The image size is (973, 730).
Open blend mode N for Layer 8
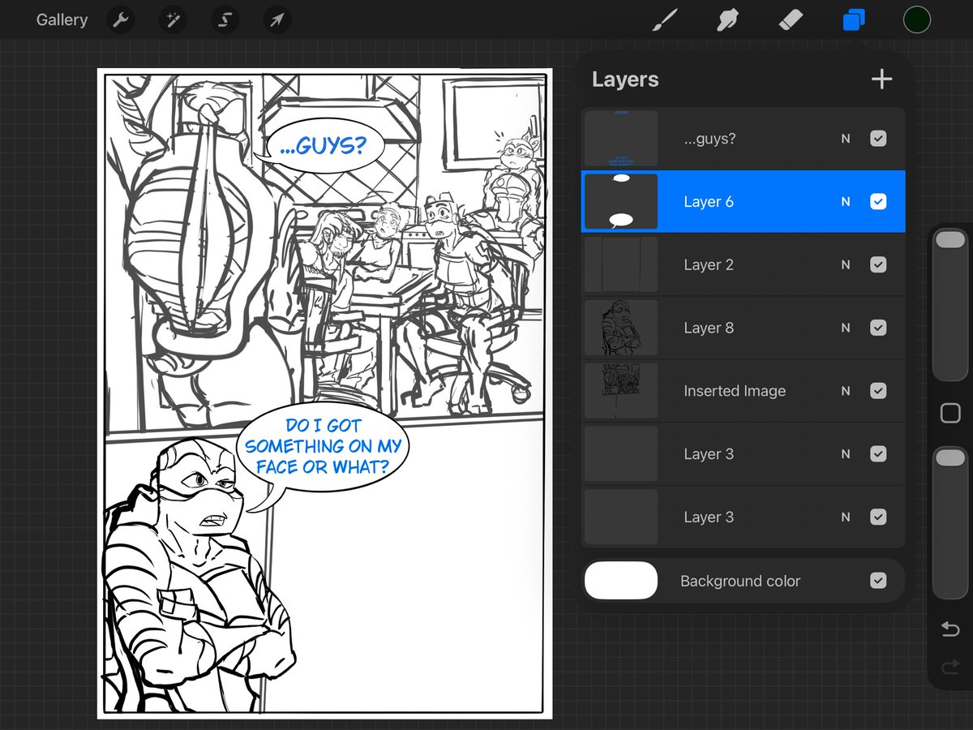846,328
